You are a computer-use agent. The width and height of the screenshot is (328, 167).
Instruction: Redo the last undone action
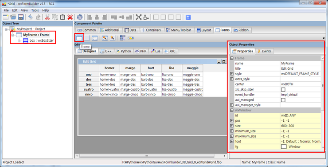coord(38,17)
